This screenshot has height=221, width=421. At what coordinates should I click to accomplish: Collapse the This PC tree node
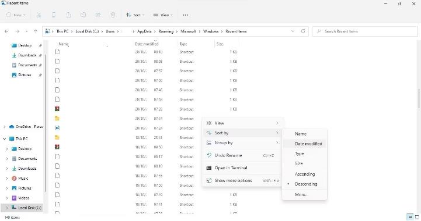click(4, 139)
